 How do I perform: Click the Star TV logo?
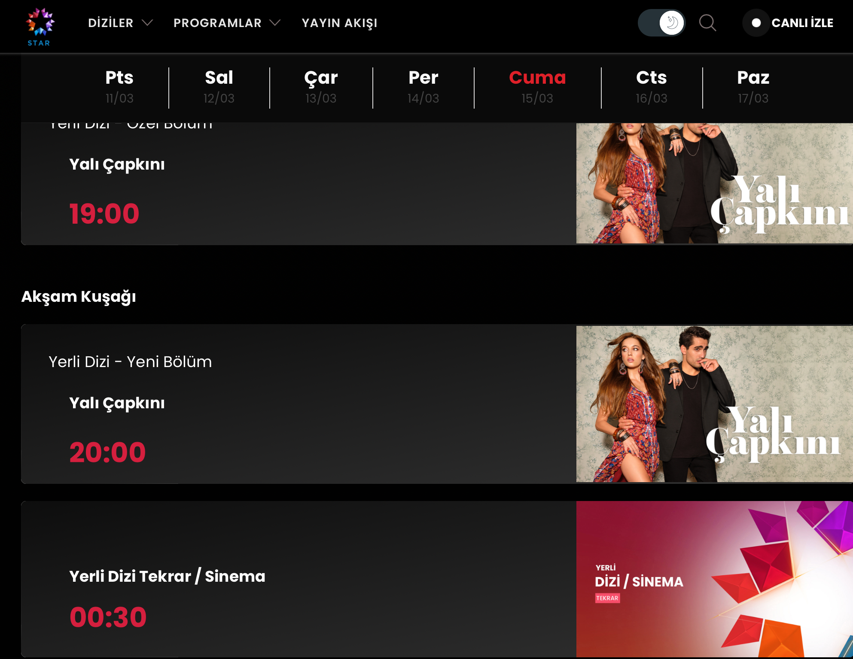[x=39, y=27]
